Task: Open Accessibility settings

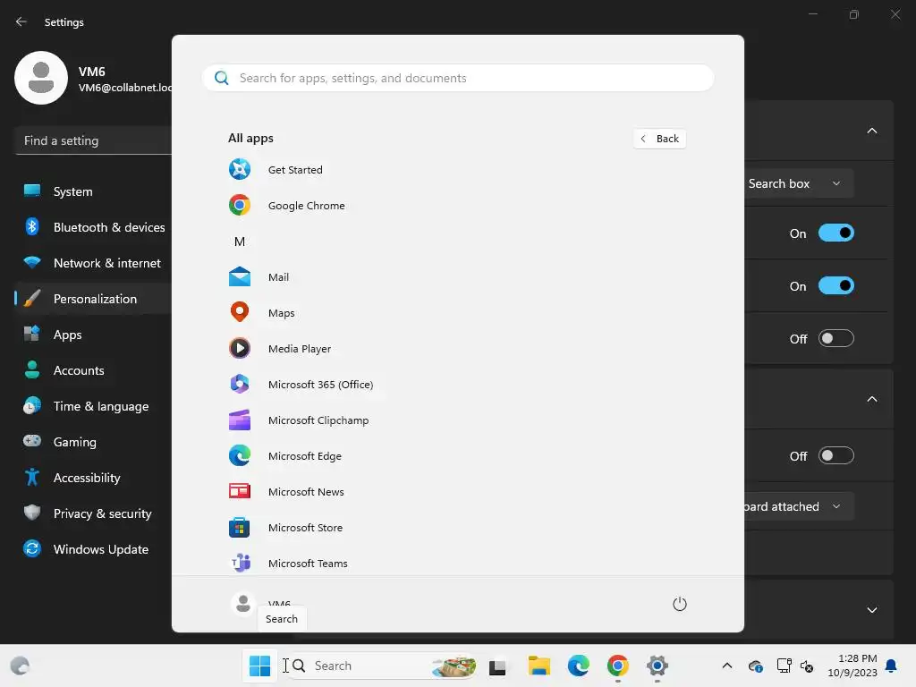Action: click(x=93, y=478)
